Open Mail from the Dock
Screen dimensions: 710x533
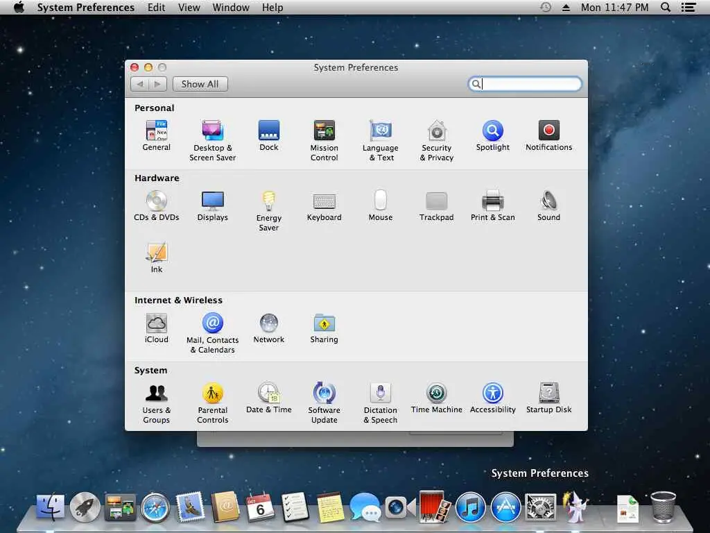[x=190, y=507]
